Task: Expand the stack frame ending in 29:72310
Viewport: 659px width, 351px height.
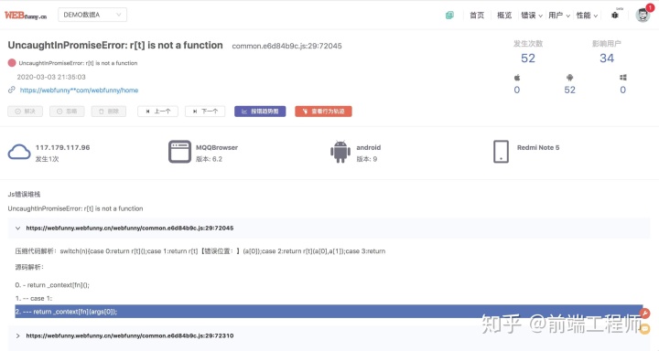Action: (x=17, y=335)
